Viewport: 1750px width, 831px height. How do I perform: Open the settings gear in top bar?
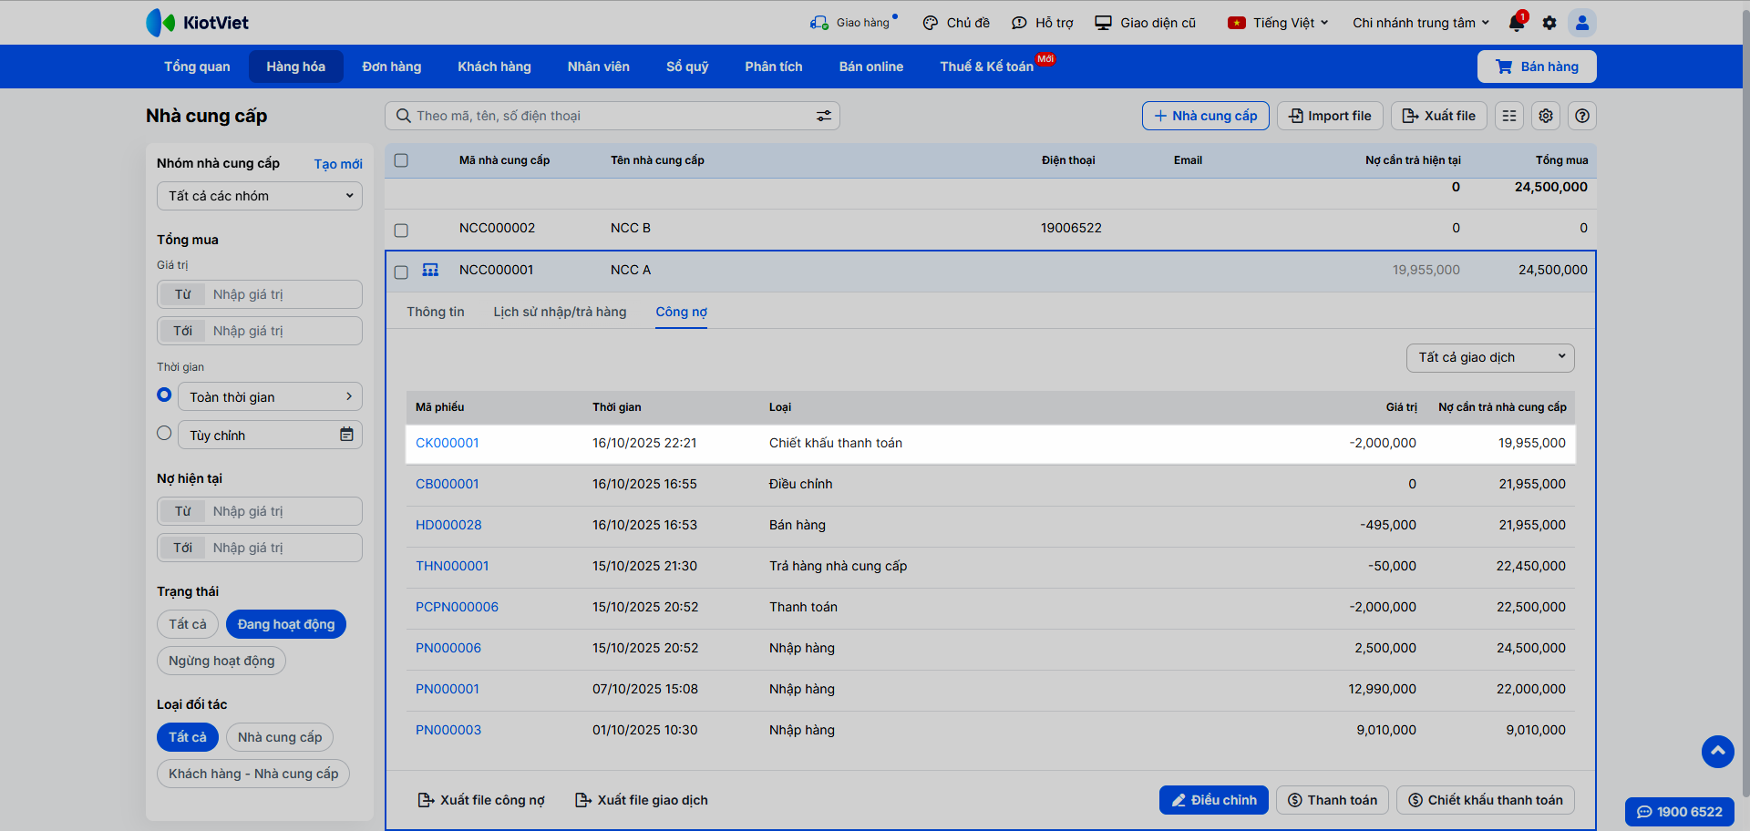(1549, 23)
